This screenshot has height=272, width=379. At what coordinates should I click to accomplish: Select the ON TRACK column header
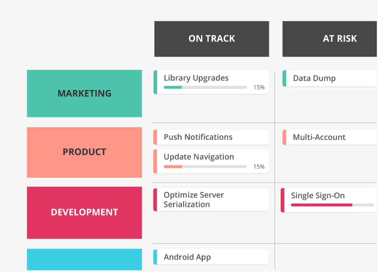point(212,39)
